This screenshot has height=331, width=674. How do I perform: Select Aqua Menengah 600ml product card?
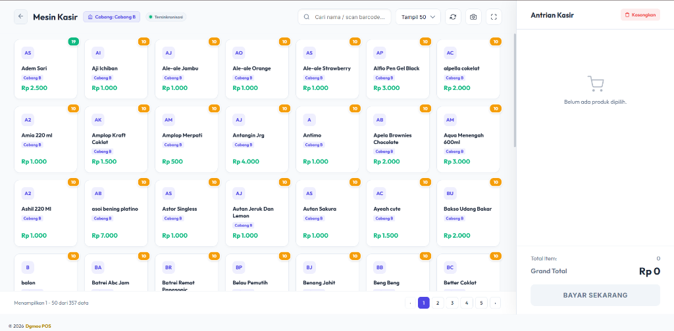(468, 139)
